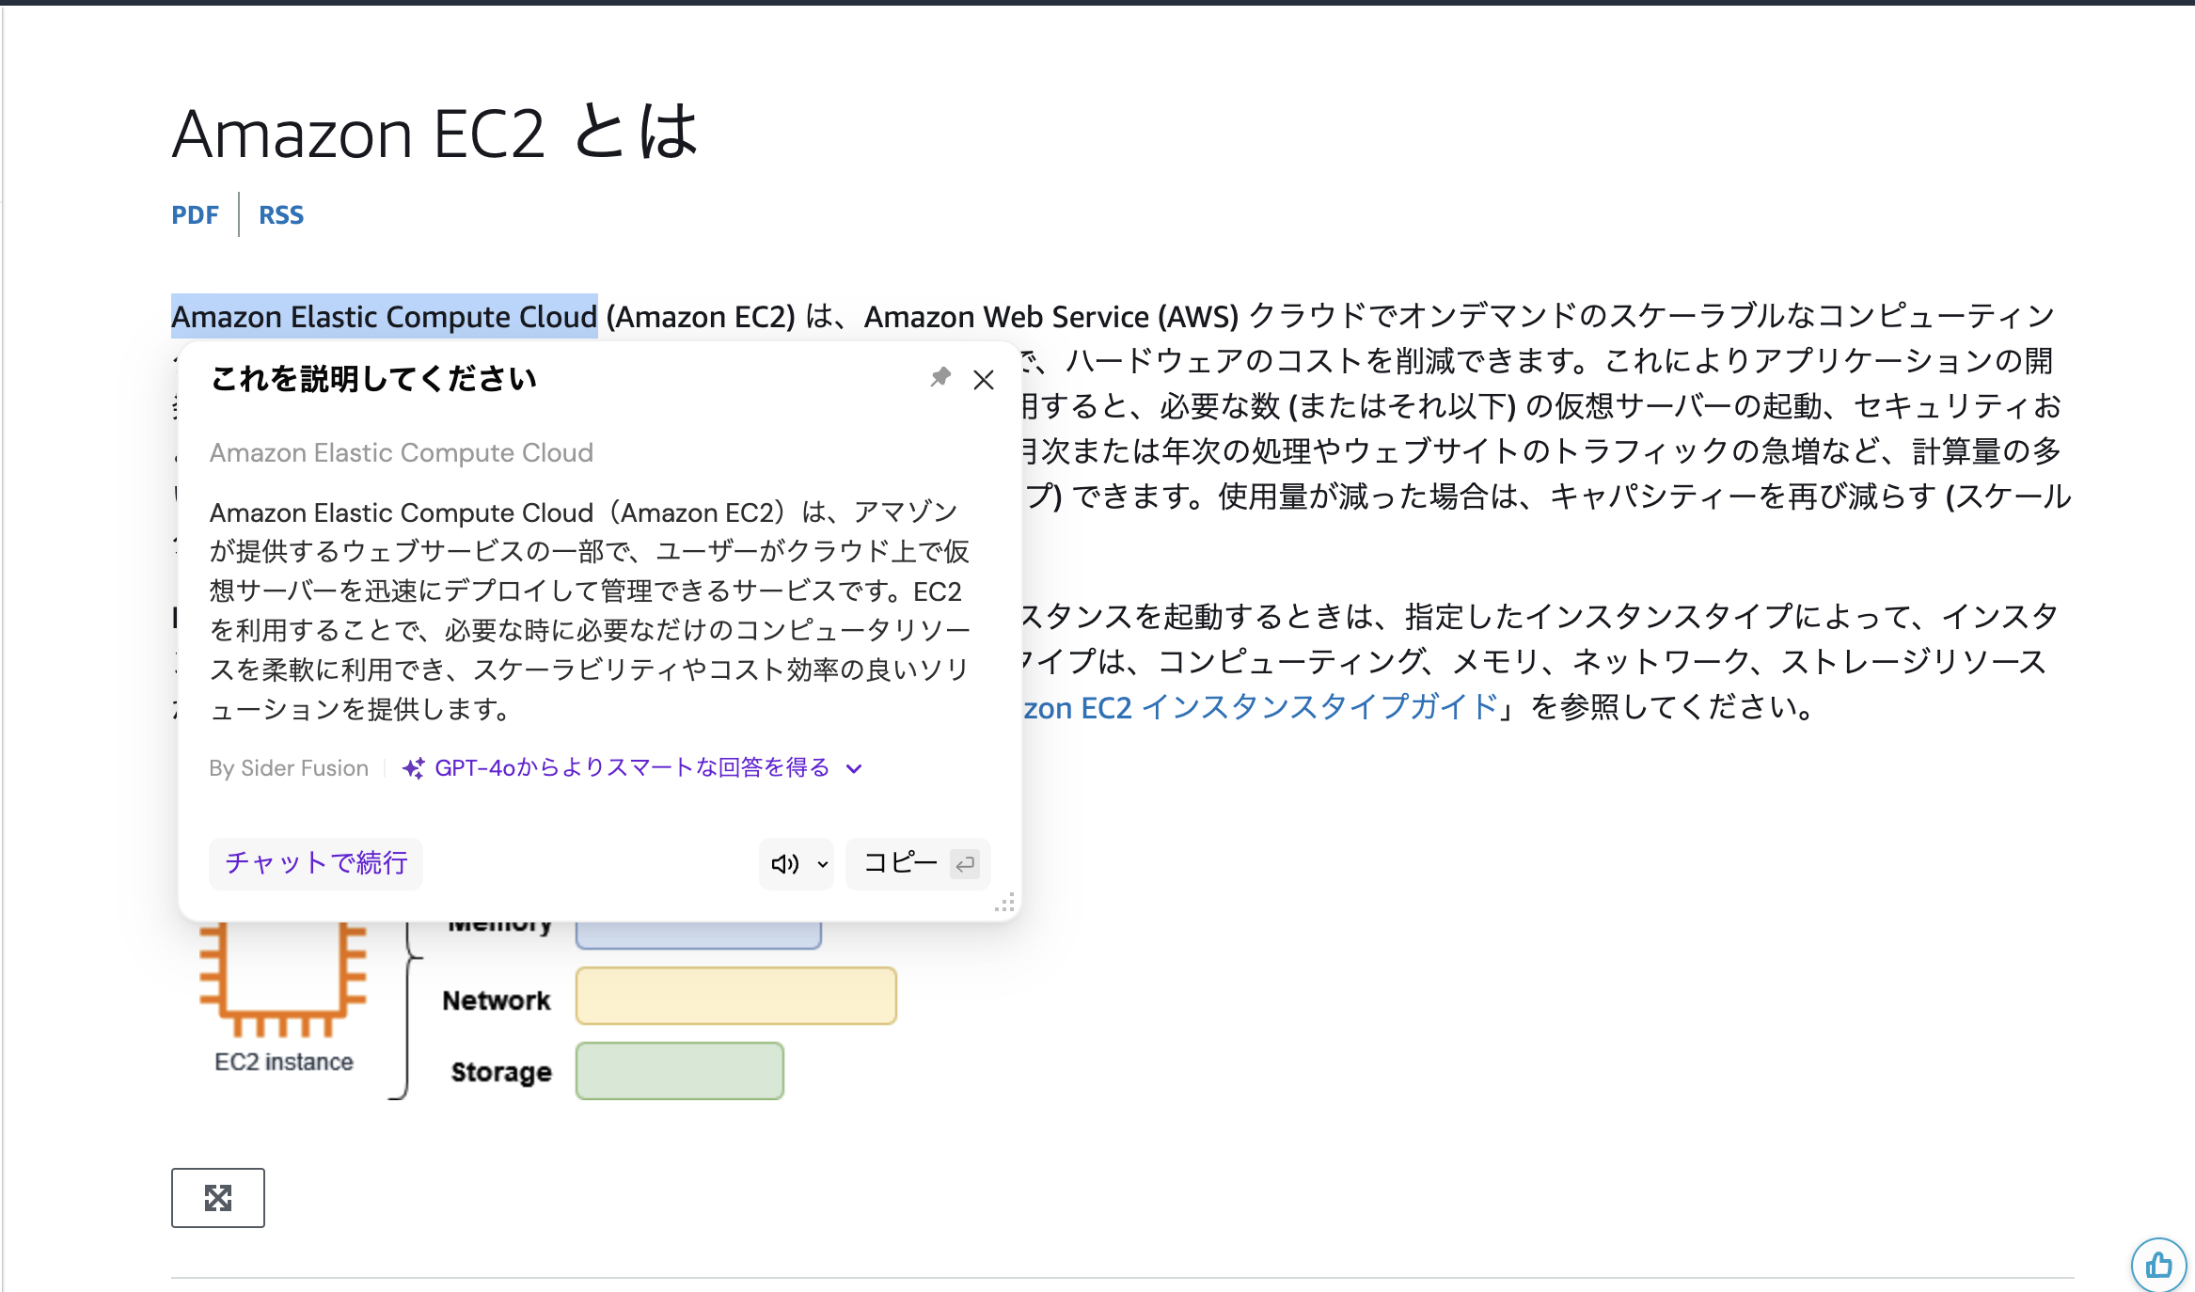Click チャットで続行 button

pyautogui.click(x=316, y=863)
